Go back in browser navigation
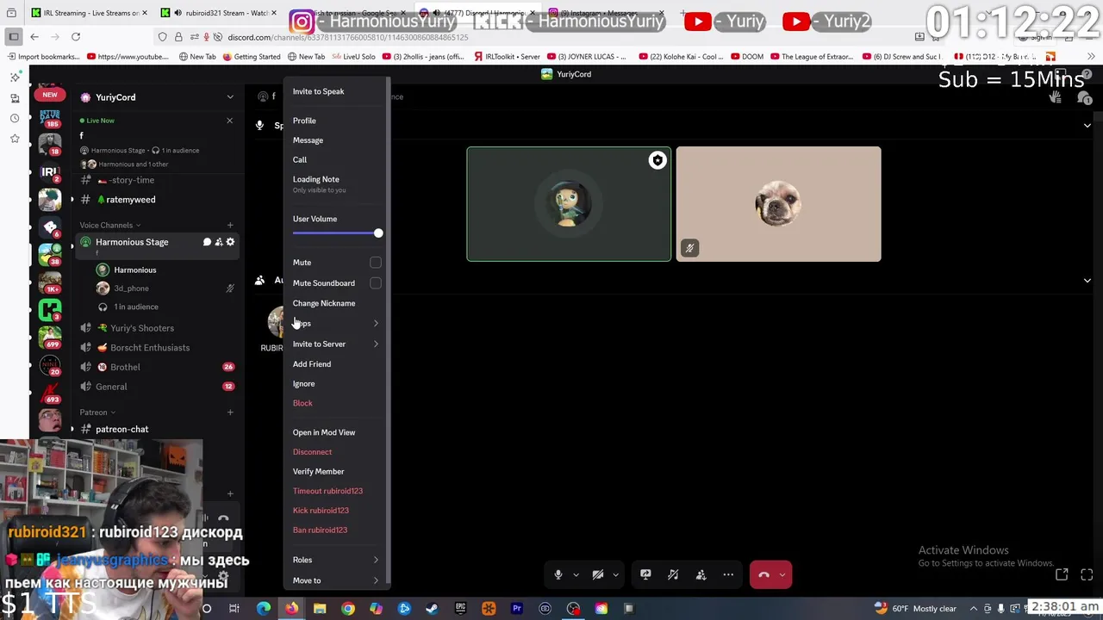The height and width of the screenshot is (620, 1103). pyautogui.click(x=34, y=37)
